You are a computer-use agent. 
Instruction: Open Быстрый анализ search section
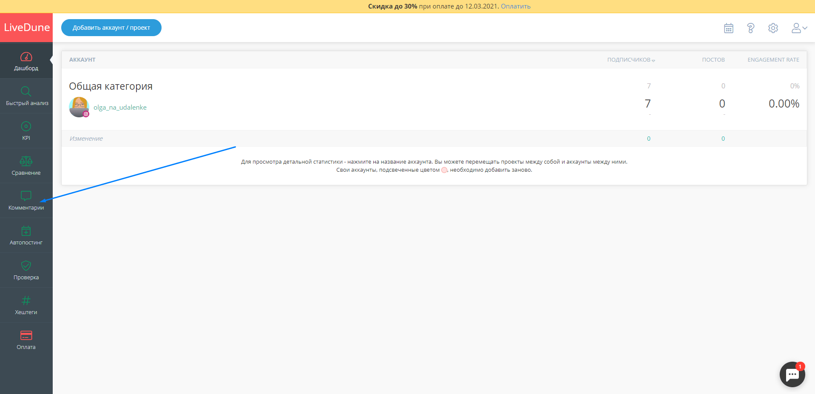pos(26,96)
